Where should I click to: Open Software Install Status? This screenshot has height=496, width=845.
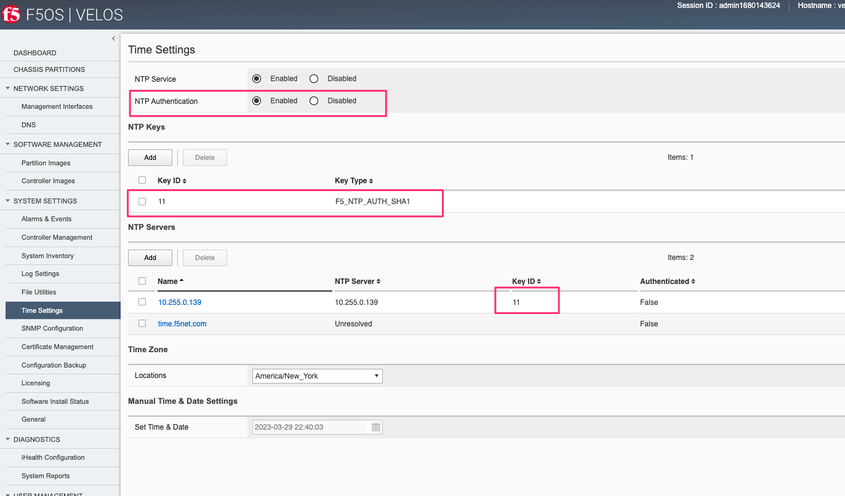click(55, 401)
